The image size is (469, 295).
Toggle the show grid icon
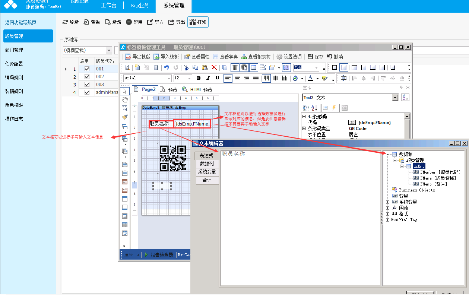point(235,67)
